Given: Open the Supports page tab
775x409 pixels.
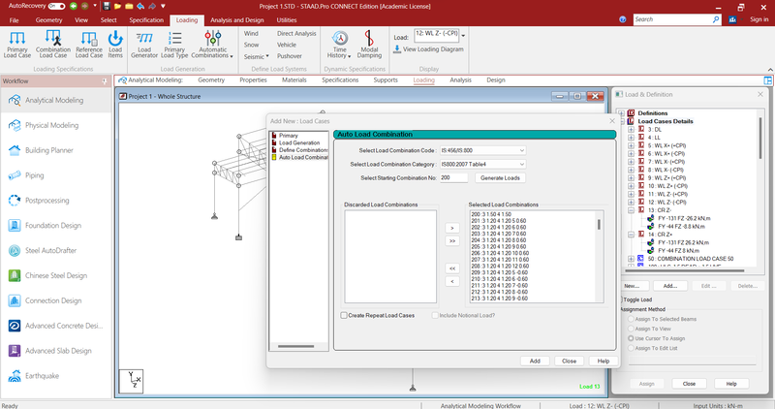Looking at the screenshot, I should (x=386, y=80).
